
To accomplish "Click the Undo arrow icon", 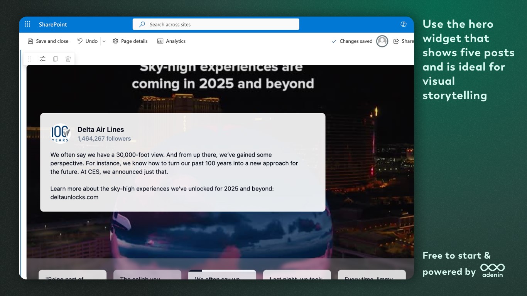I will 80,41.
